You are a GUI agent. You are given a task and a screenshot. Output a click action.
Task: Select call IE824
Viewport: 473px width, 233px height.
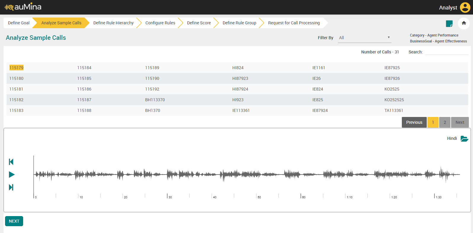318,89
